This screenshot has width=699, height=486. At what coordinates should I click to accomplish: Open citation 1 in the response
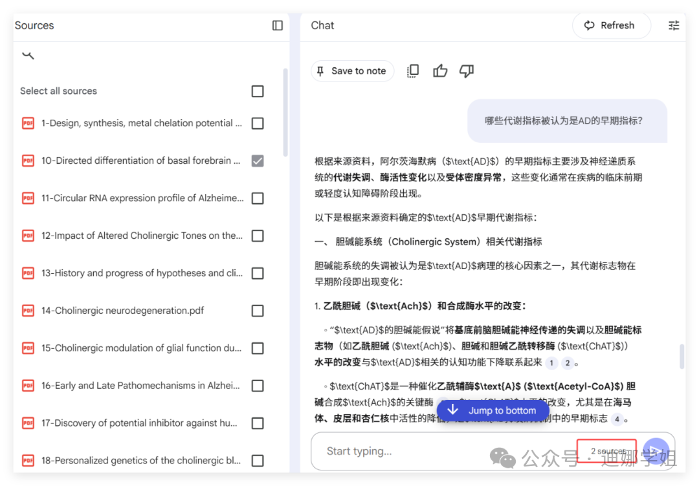(551, 364)
